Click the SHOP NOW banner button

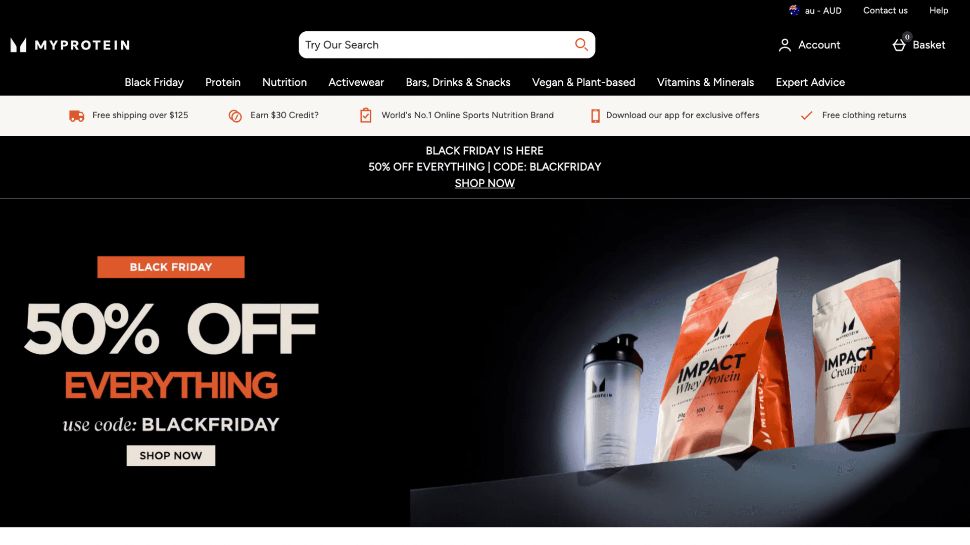[x=171, y=456]
